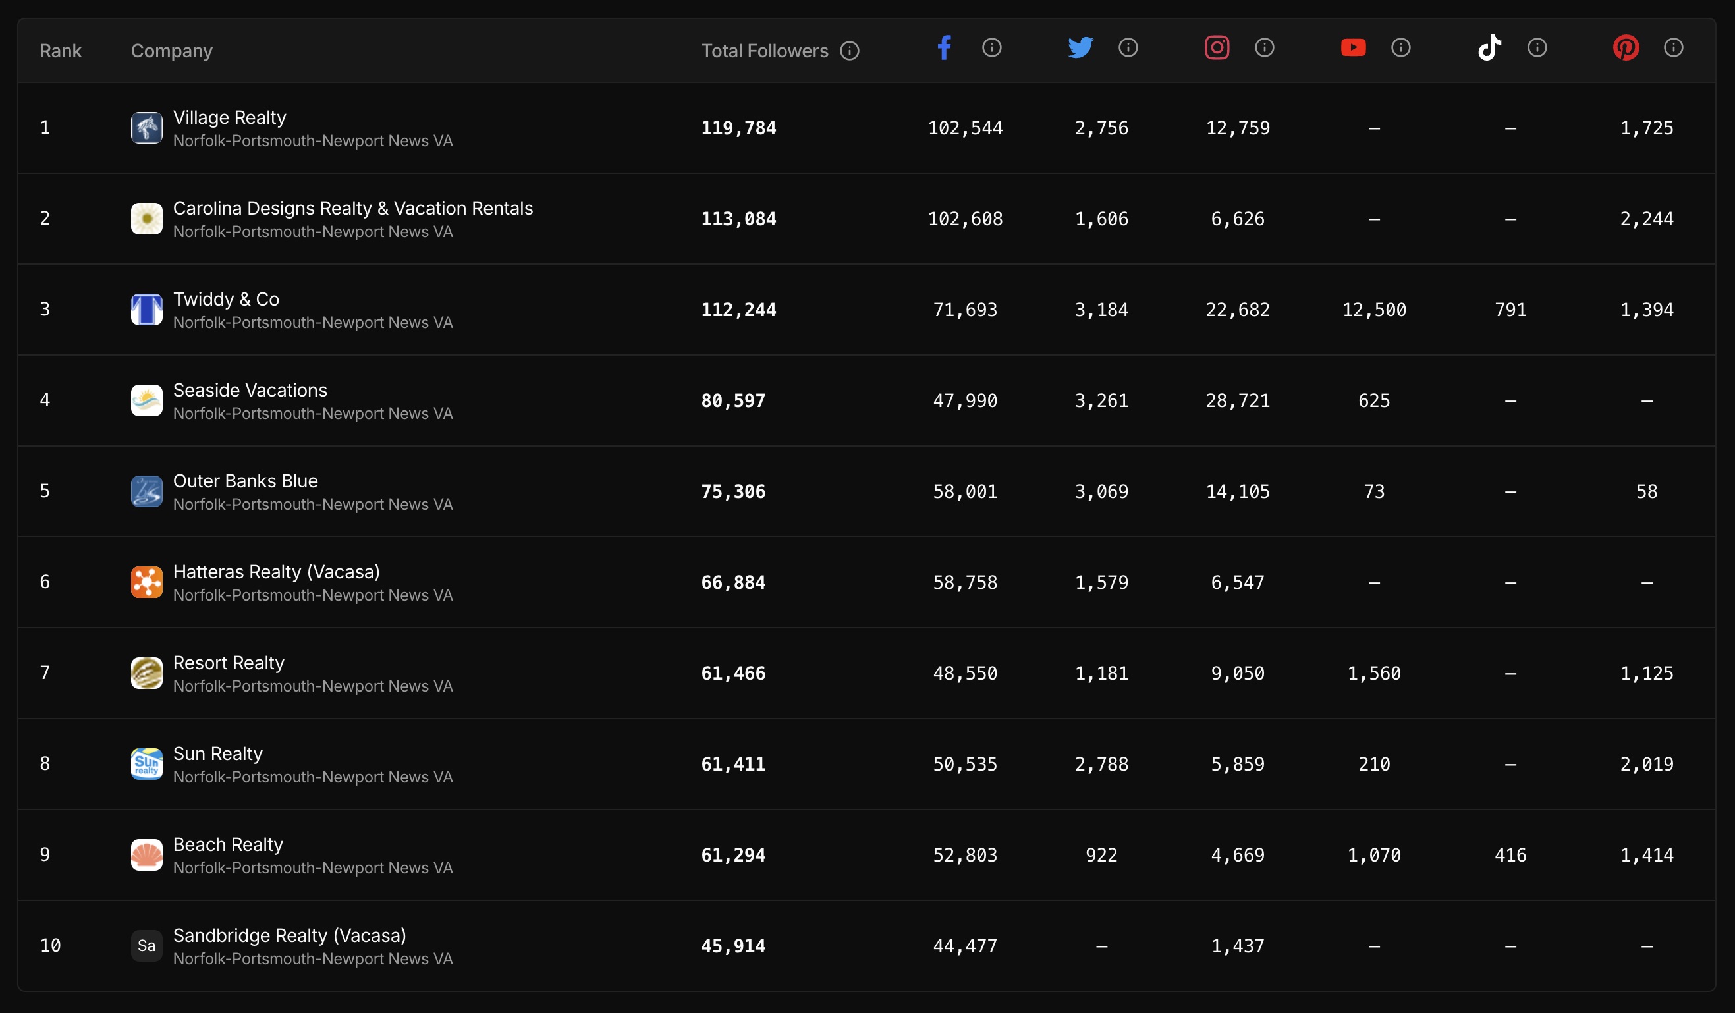The image size is (1735, 1013).
Task: Click the Outer Banks Blue logo
Action: click(147, 492)
